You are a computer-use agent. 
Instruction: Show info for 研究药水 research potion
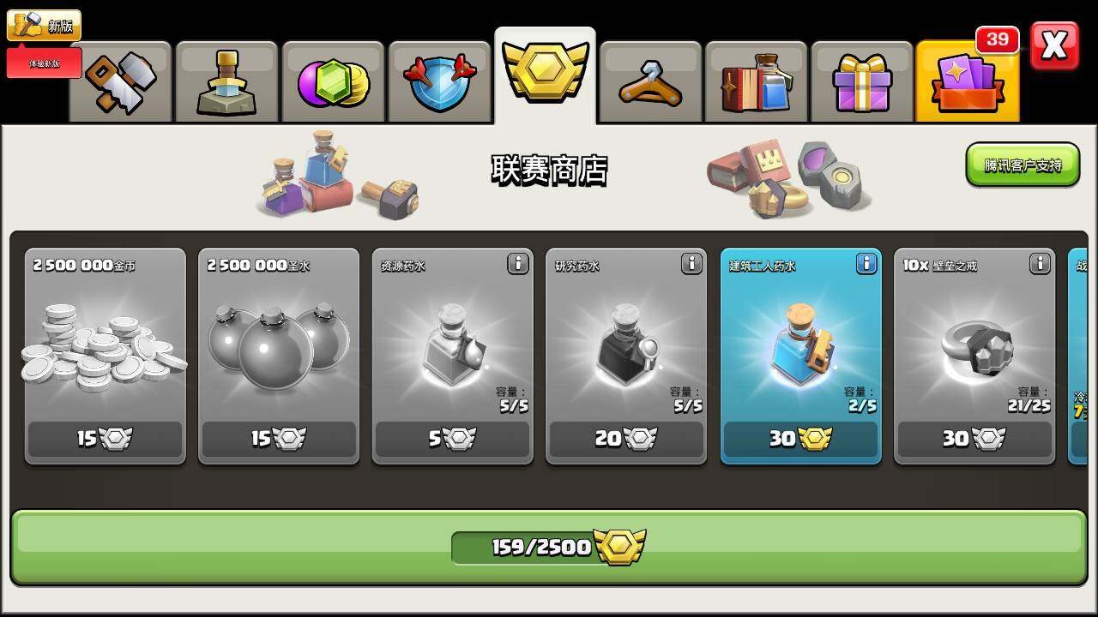point(691,264)
